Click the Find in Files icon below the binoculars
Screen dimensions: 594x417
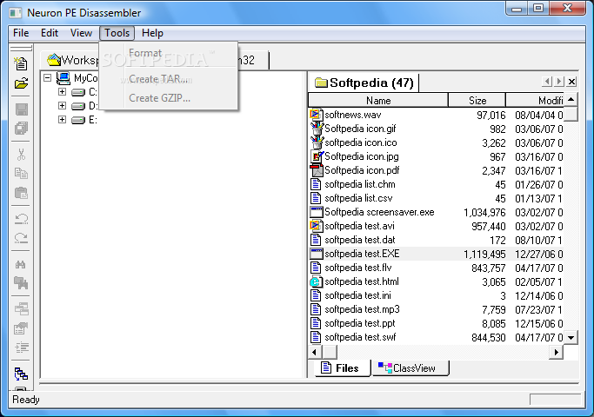tap(21, 282)
